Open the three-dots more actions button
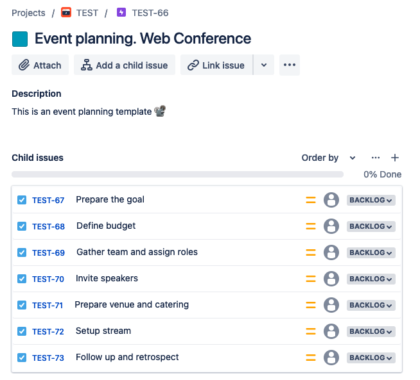This screenshot has height=380, width=420. [290, 65]
